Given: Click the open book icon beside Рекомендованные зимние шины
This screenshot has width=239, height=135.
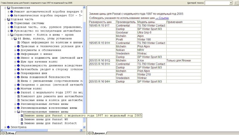Looking at the screenshot, I should [19, 112].
